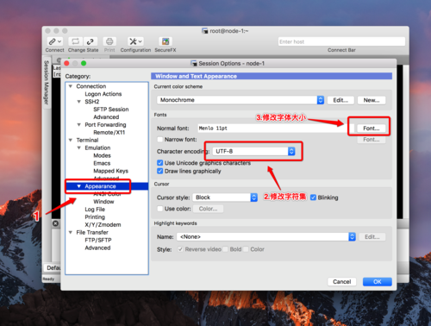The height and width of the screenshot is (326, 431).
Task: Click the Enter host input field
Action: (x=341, y=41)
